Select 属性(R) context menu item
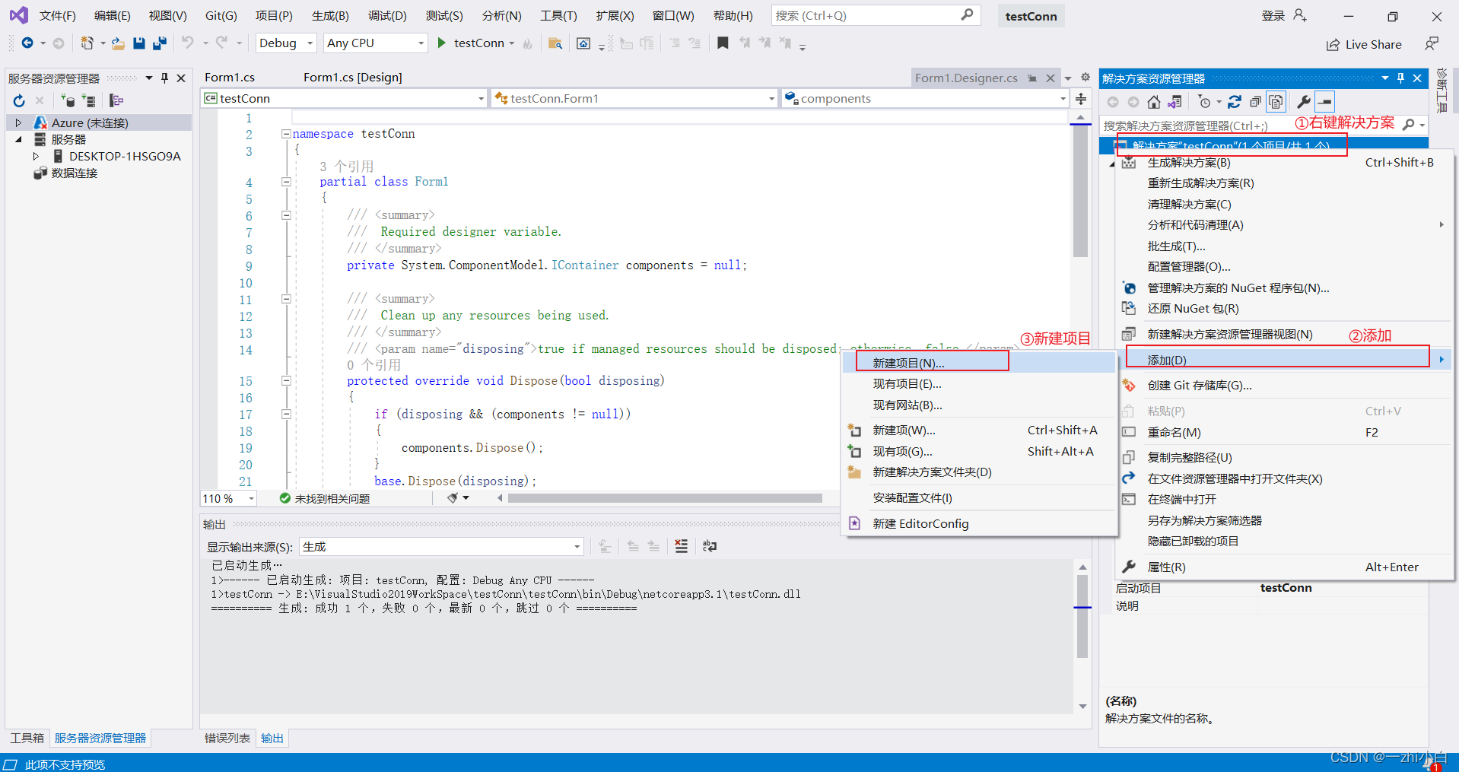 click(x=1285, y=567)
